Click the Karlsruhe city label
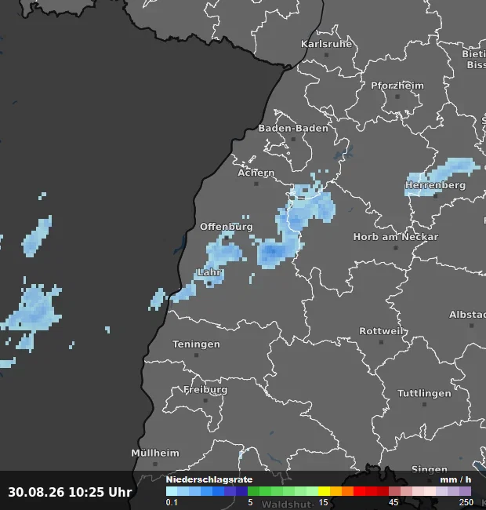Screen dimensions: 486x510 click(326, 44)
